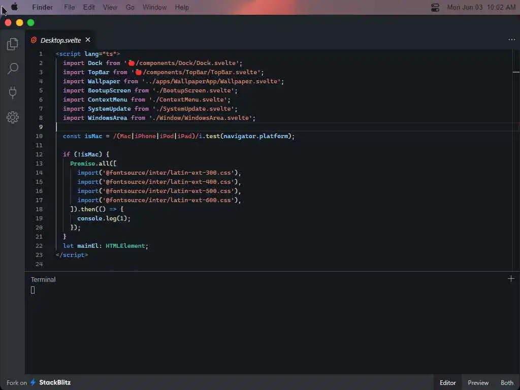Click 'navigator.platform' on line 10
Image resolution: width=520 pixels, height=390 pixels.
coord(256,136)
